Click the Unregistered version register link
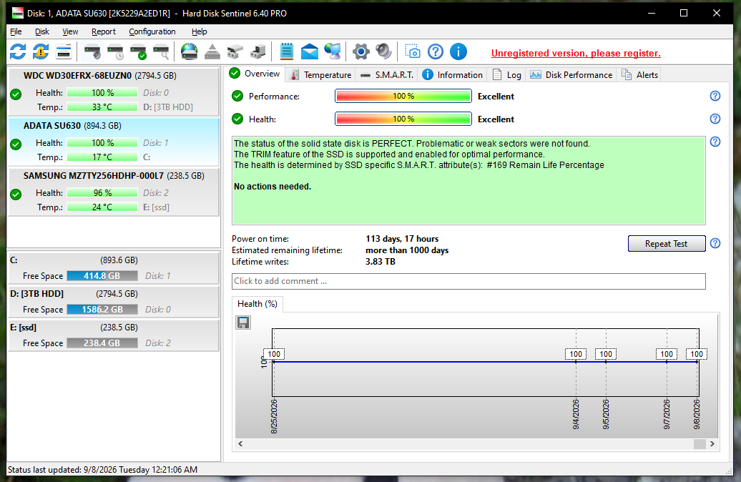Viewport: 741px width, 482px height. click(576, 54)
